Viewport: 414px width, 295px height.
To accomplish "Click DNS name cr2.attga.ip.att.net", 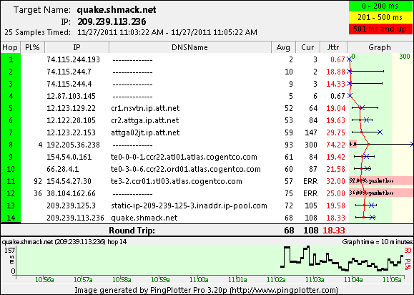I will click(145, 120).
